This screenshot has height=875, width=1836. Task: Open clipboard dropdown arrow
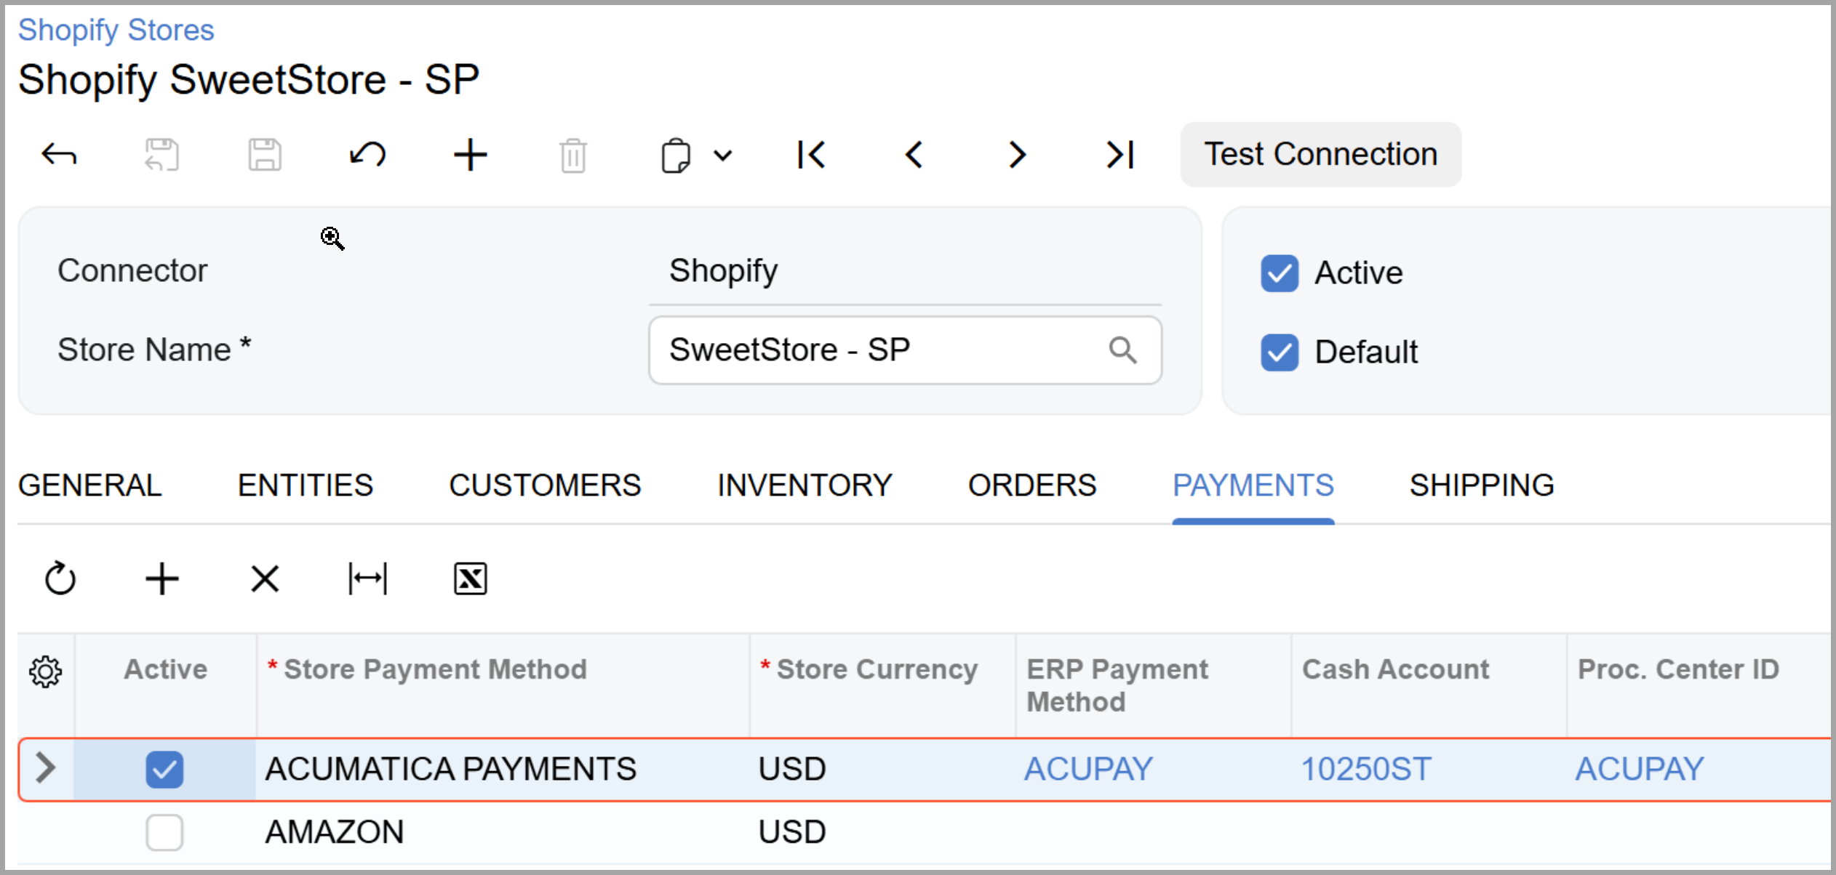tap(722, 155)
